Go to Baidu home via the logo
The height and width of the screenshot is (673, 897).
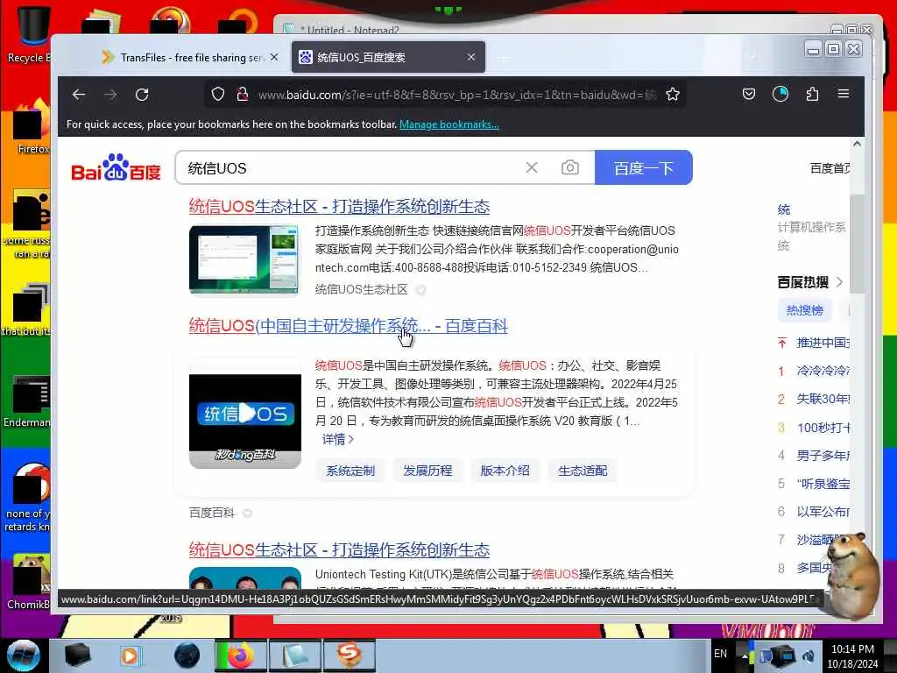pos(117,167)
